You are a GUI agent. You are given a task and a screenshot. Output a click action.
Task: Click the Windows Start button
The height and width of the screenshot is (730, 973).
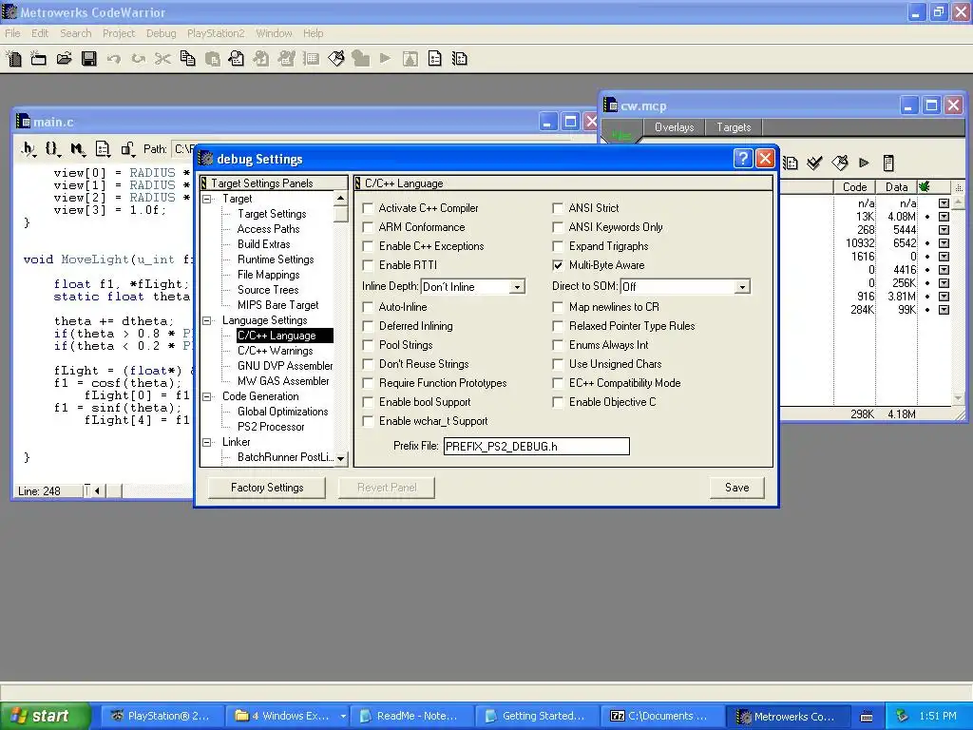coord(45,717)
